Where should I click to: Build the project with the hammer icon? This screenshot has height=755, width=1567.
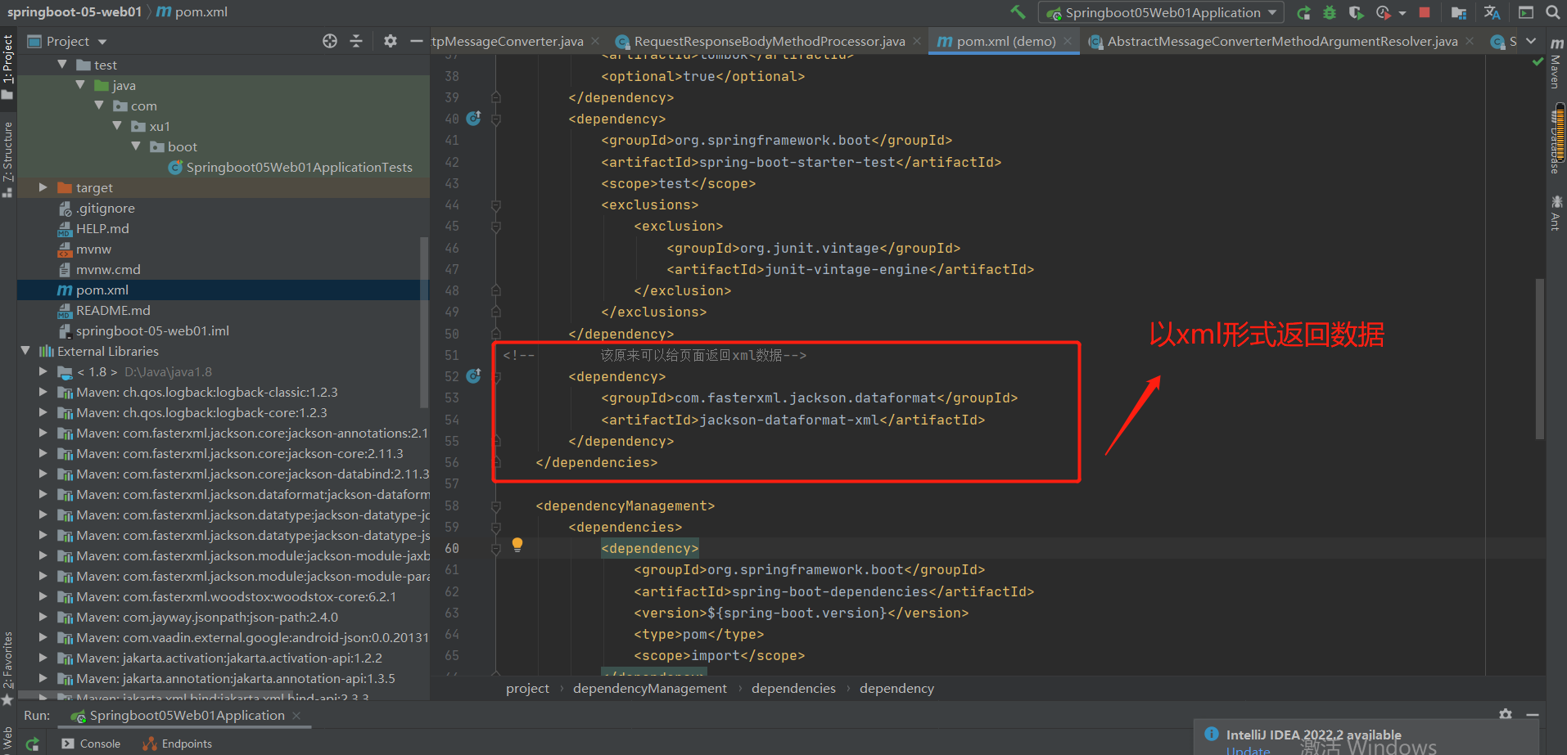point(1018,12)
